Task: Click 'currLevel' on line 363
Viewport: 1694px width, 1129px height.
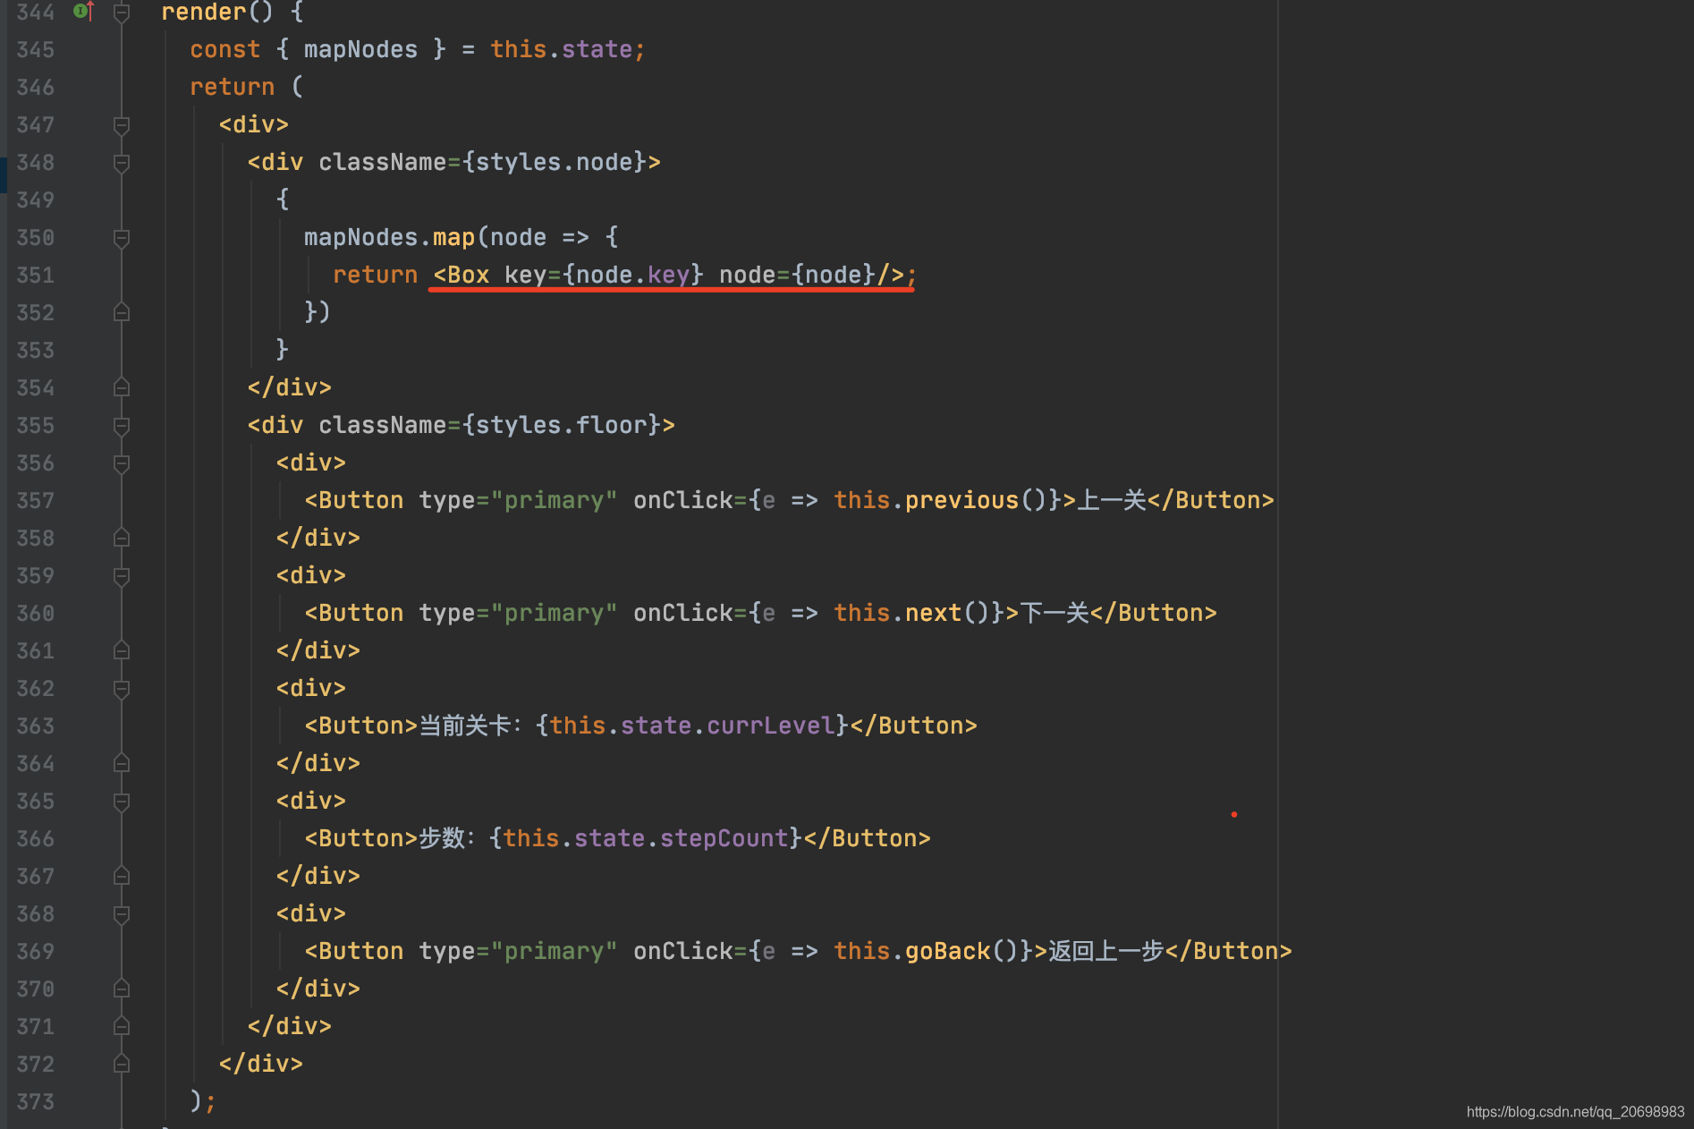Action: pyautogui.click(x=770, y=726)
